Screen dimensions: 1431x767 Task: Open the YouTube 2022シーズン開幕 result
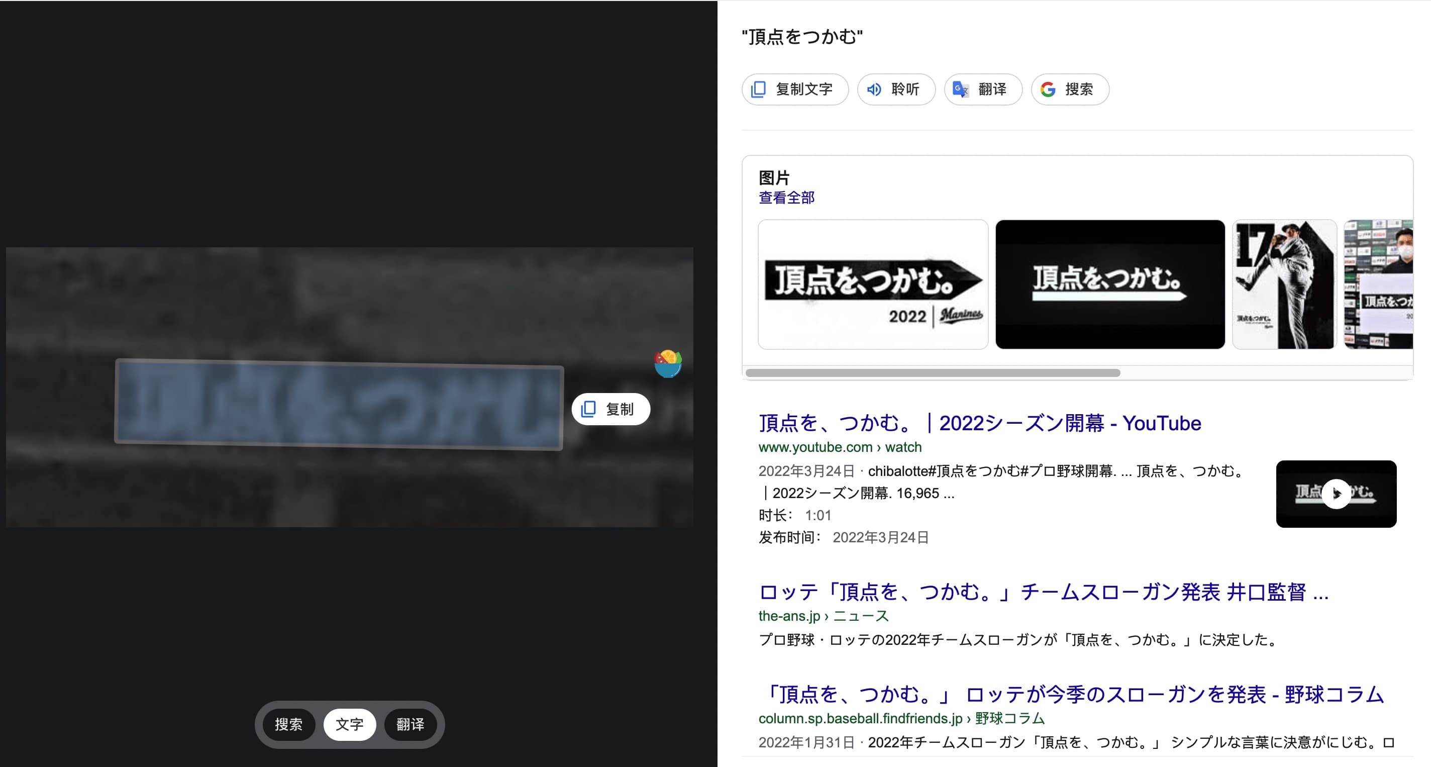[979, 424]
